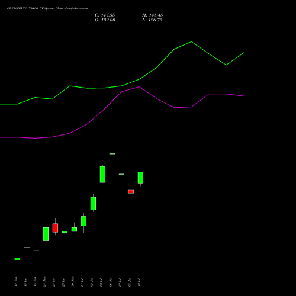The height and width of the screenshot is (296, 296).
Task: Select the 01 Jul date label
Action: pos(82,282)
